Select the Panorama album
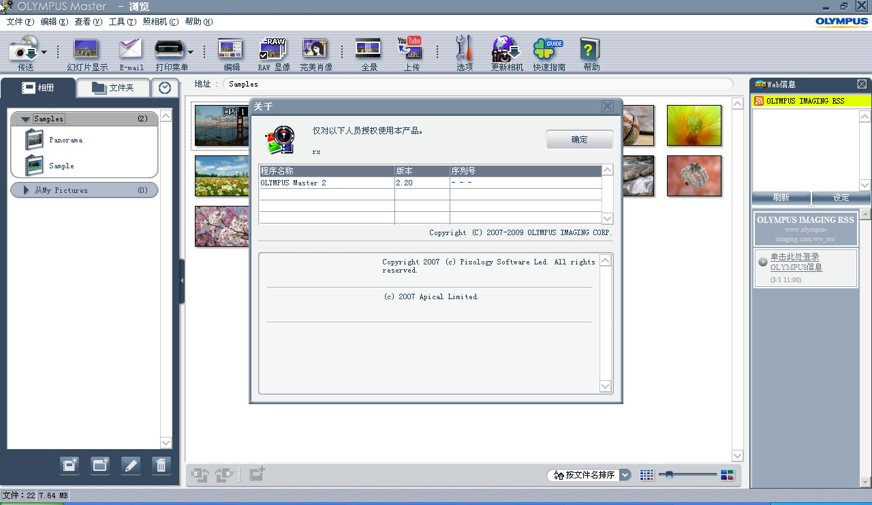872x505 pixels. 65,140
